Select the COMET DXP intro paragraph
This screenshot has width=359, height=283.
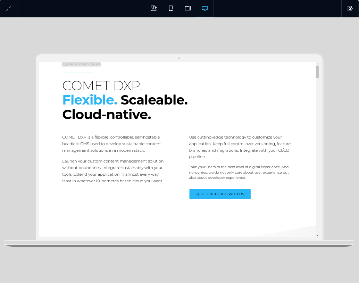[111, 144]
